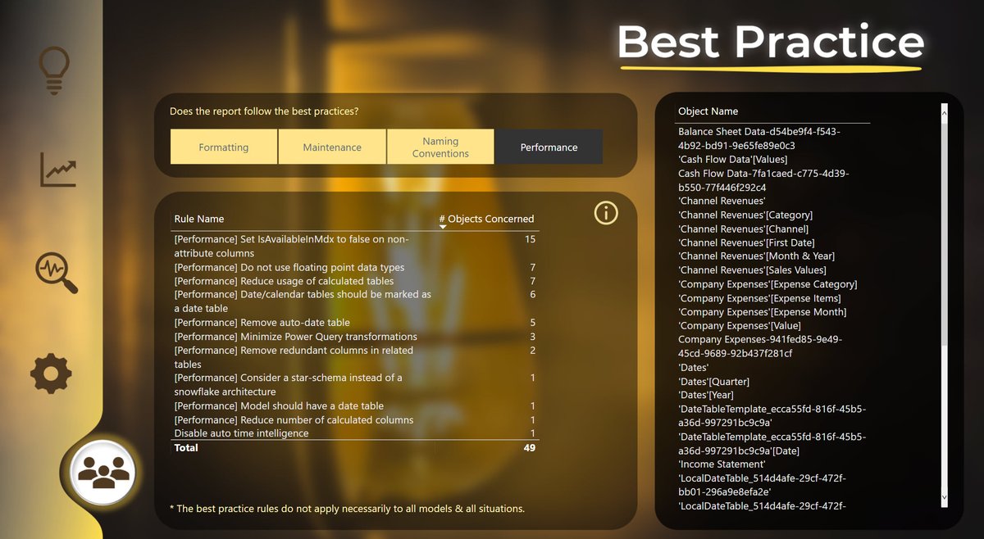This screenshot has width=984, height=539.
Task: Select object 'Channel Revenues' table entry
Action: click(722, 201)
